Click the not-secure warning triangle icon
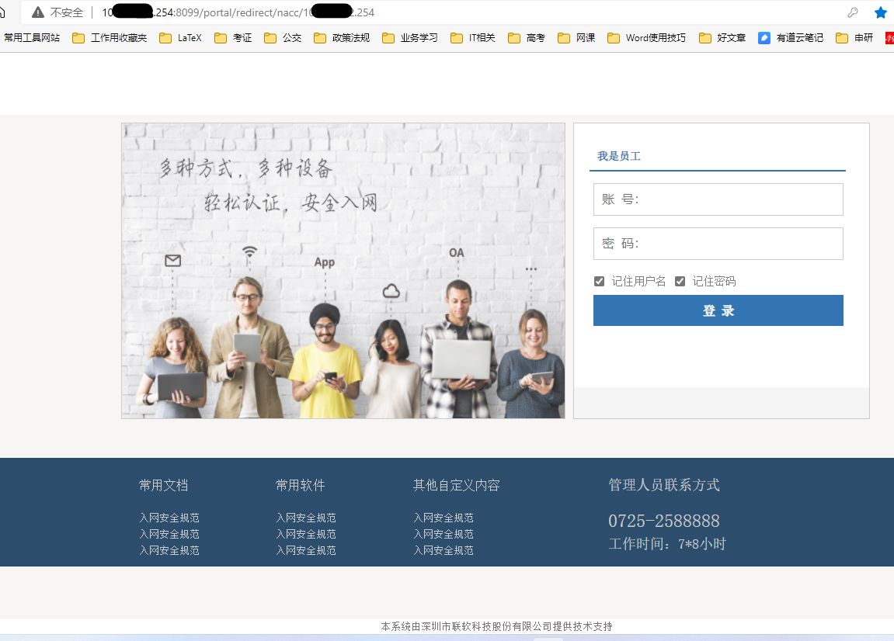The height and width of the screenshot is (641, 894). pyautogui.click(x=37, y=12)
